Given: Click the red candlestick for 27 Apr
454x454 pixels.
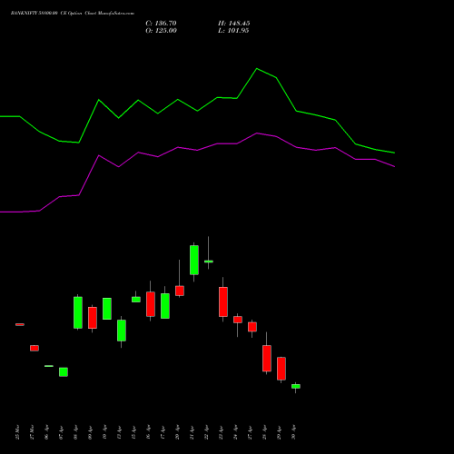Looking at the screenshot, I should (252, 327).
